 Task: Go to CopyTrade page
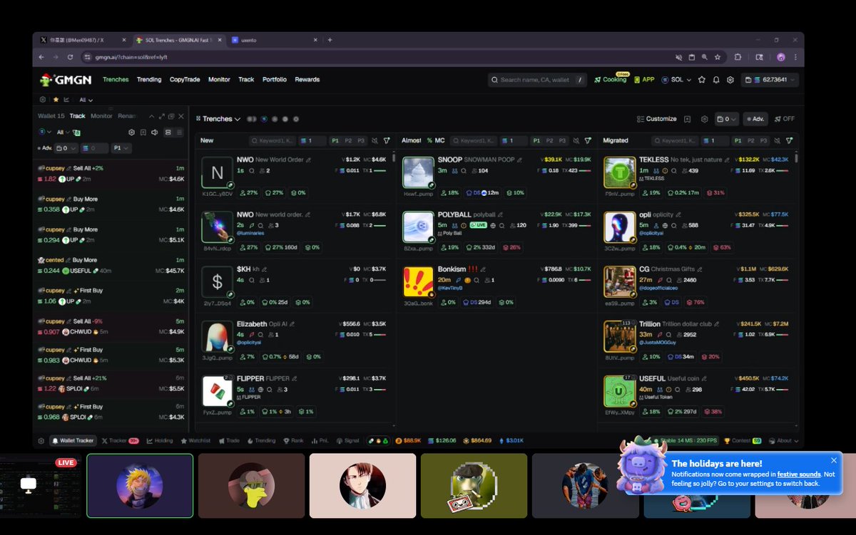185,80
